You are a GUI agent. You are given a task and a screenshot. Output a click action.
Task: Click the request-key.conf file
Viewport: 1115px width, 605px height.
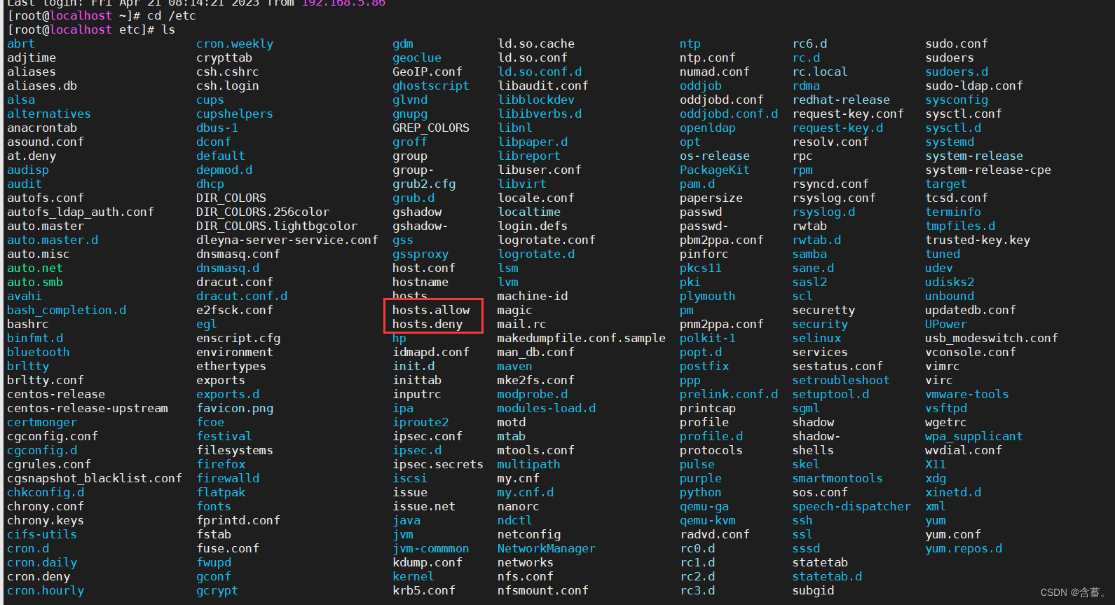[x=848, y=114]
